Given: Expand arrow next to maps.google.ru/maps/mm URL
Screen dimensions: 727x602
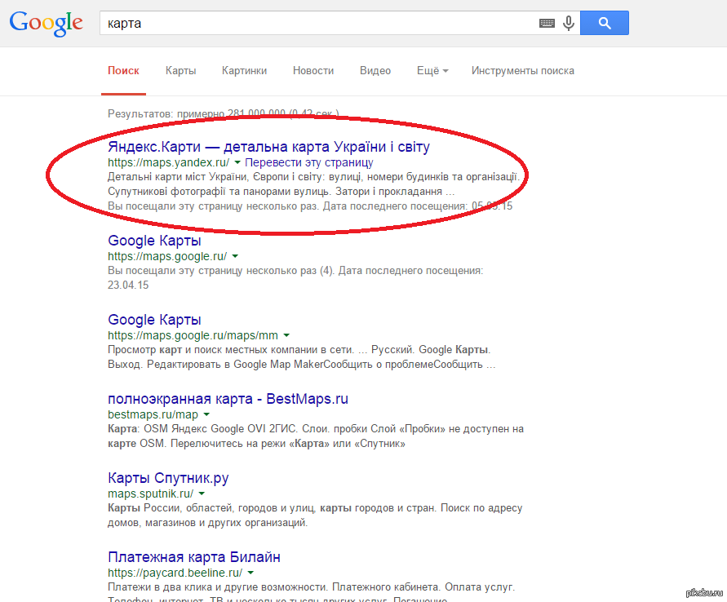Looking at the screenshot, I should pyautogui.click(x=286, y=335).
